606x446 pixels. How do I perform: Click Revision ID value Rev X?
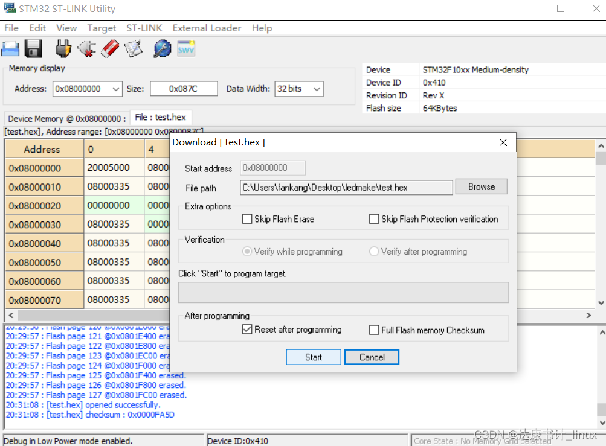coord(433,95)
